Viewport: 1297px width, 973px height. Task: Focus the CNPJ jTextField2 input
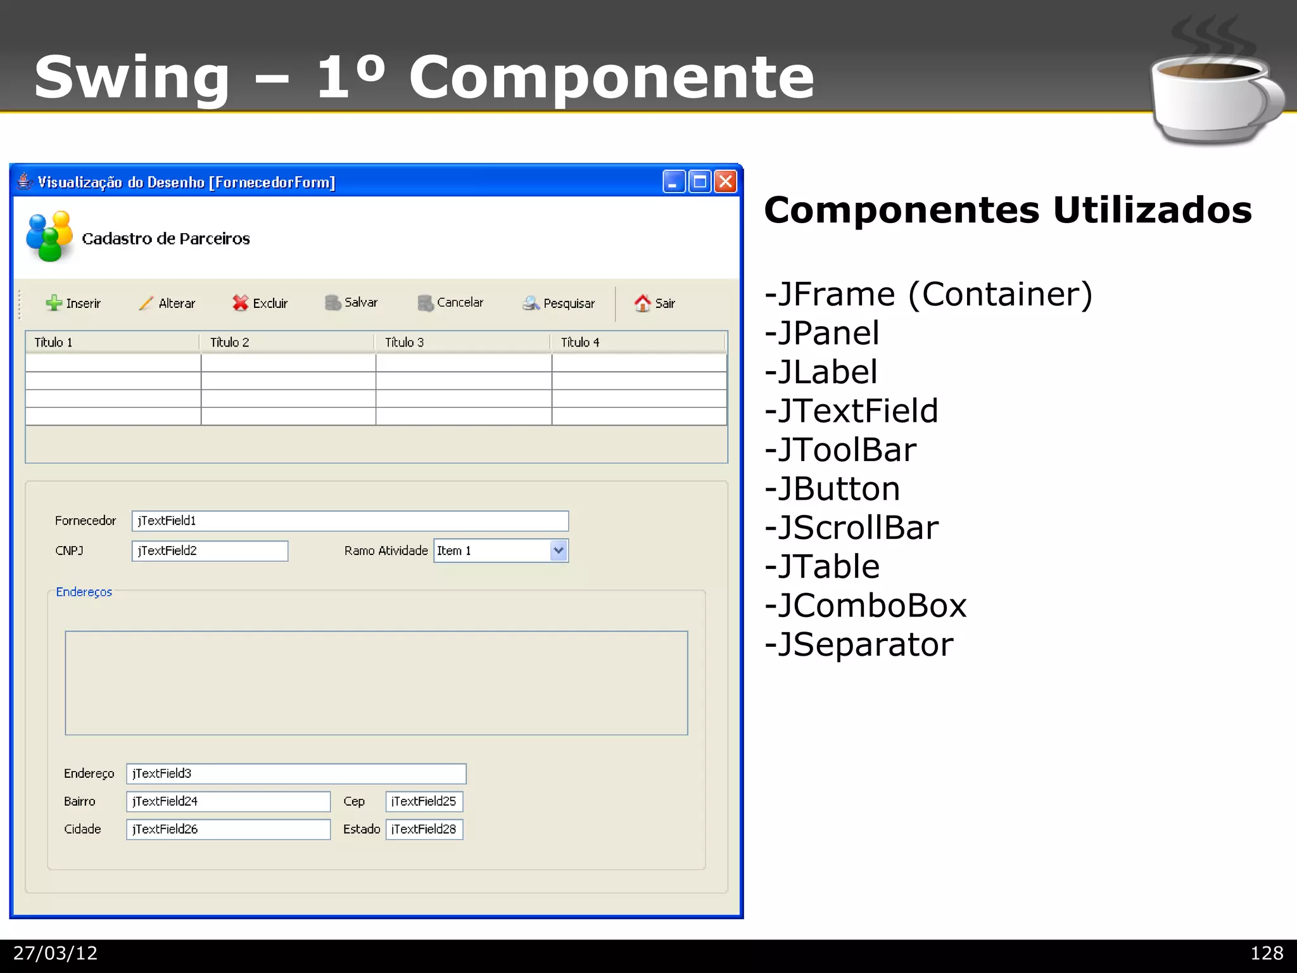tap(210, 550)
